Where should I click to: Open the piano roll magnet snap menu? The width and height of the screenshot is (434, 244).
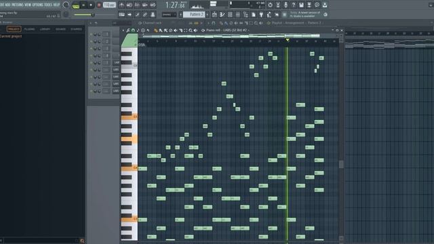(x=133, y=30)
